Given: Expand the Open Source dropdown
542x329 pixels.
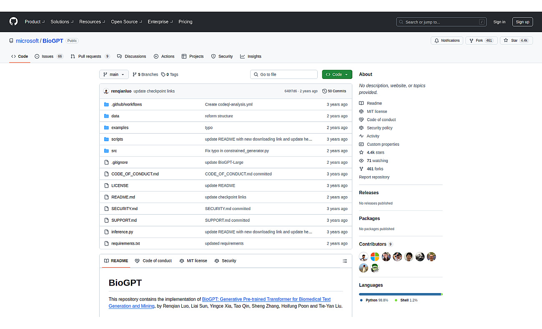Looking at the screenshot, I should coord(127,22).
